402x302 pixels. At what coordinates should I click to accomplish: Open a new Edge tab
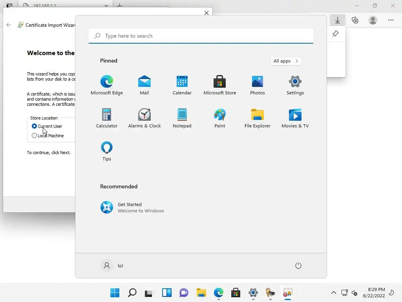tap(119, 5)
